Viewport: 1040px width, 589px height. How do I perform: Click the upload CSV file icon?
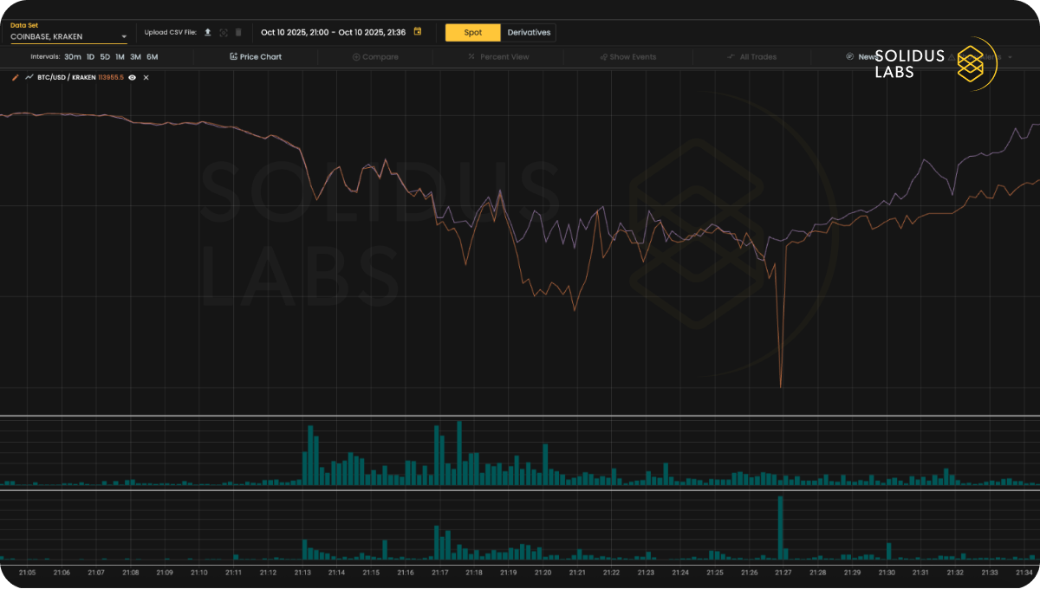(207, 32)
